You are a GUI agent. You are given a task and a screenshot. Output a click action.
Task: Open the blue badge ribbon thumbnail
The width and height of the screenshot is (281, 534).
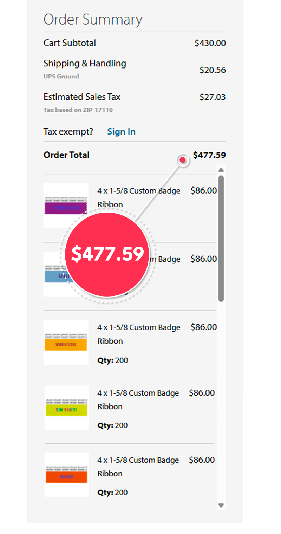point(56,274)
